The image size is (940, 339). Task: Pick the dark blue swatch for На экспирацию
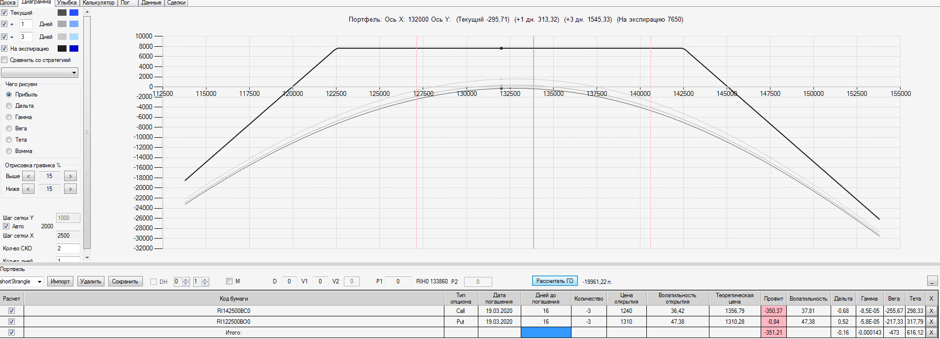74,49
